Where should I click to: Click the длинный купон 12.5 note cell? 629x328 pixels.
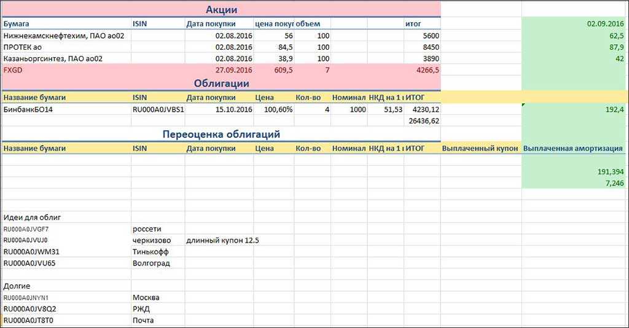coord(222,240)
